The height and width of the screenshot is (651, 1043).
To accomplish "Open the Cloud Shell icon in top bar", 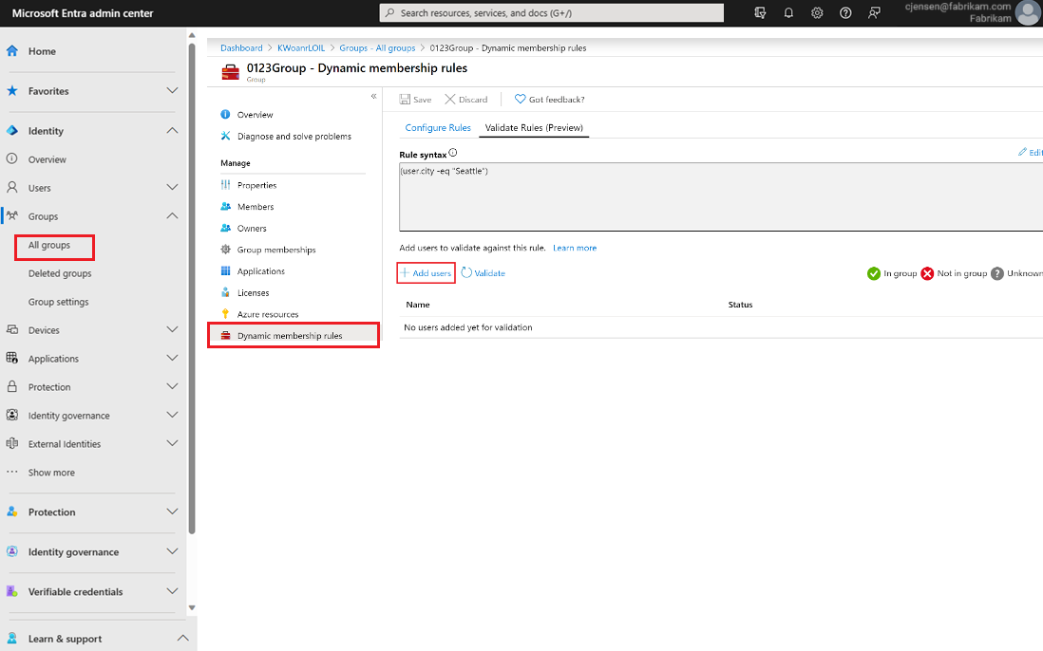I will click(760, 12).
